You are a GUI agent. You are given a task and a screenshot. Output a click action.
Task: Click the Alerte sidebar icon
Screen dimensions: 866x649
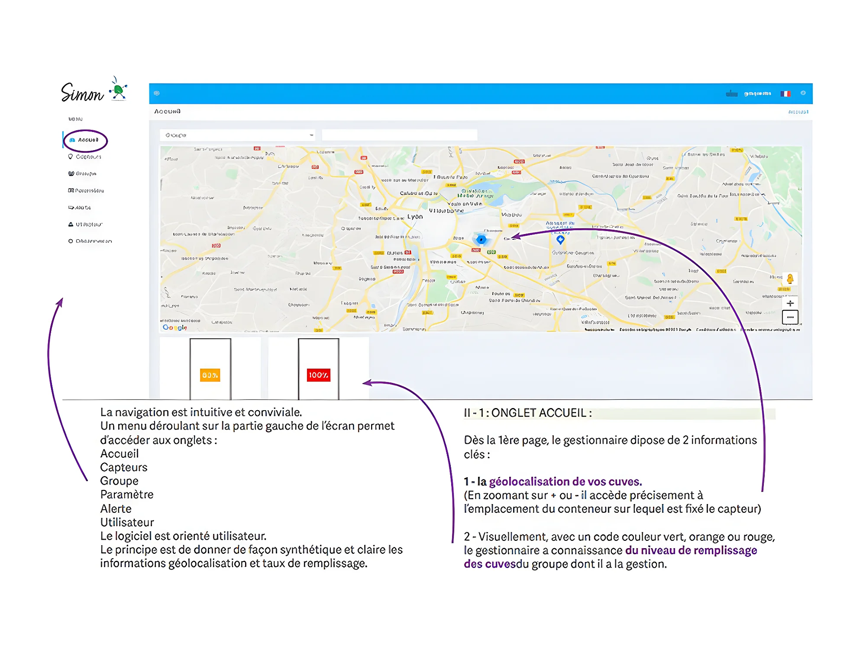click(x=71, y=208)
